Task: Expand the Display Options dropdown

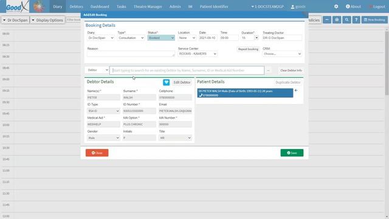Action: (x=47, y=20)
